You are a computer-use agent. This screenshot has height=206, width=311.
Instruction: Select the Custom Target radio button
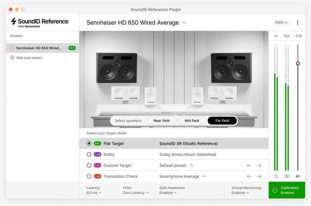[x=89, y=166]
